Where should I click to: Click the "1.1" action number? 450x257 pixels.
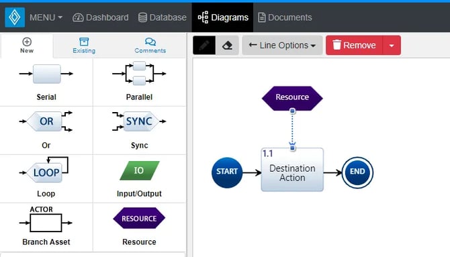tap(267, 154)
